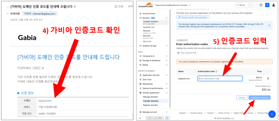Click the Previous button
Screen dimensions: 279x121
[x=242, y=98]
